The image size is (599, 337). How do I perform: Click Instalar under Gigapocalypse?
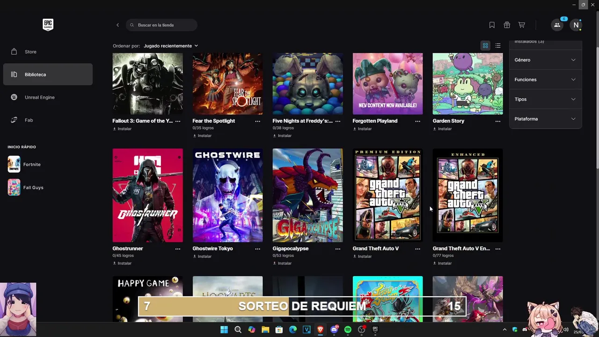tap(282, 264)
